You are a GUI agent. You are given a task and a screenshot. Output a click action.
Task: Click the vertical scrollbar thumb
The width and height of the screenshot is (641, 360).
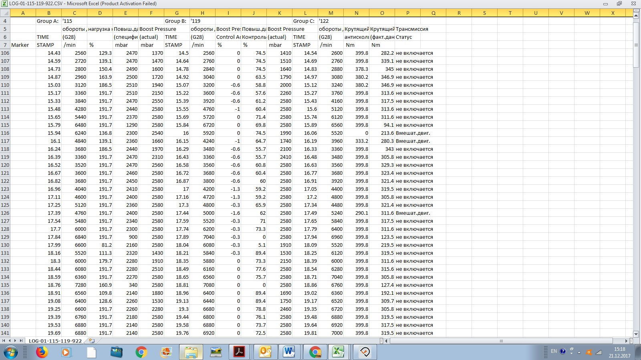[636, 45]
